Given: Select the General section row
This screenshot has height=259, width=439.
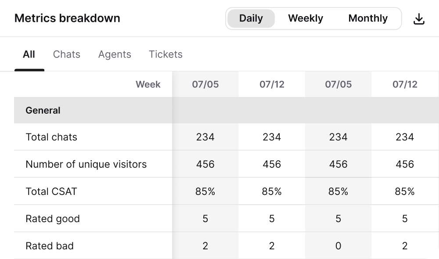Looking at the screenshot, I should [x=43, y=110].
